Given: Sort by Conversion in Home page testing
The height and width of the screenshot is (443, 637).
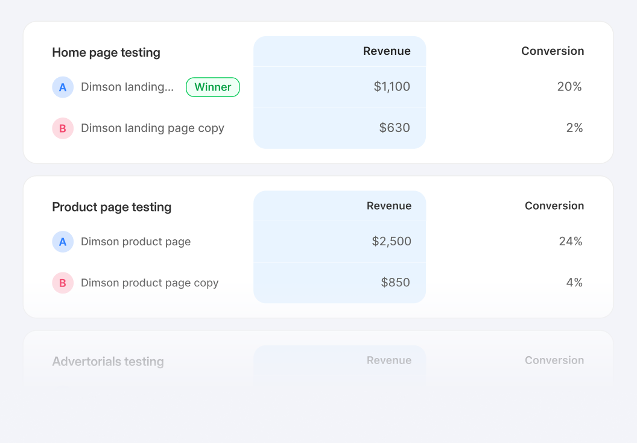Looking at the screenshot, I should point(553,51).
